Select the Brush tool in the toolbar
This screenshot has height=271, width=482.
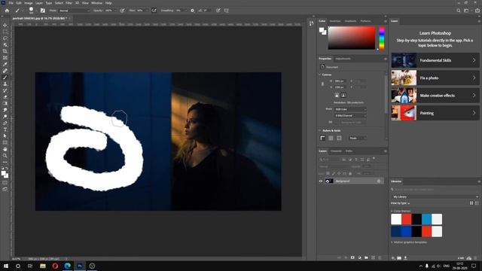coord(5,78)
